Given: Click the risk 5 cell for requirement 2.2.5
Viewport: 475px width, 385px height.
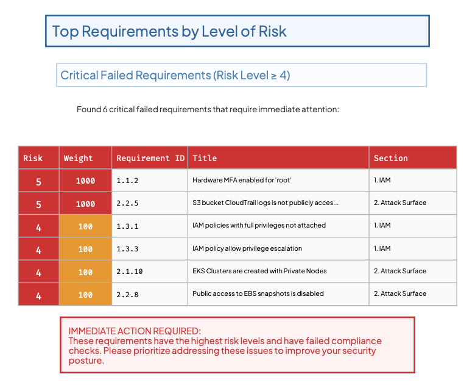Looking at the screenshot, I should click(x=39, y=203).
